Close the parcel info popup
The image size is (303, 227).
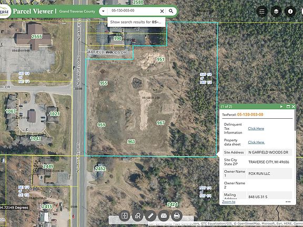point(294,107)
